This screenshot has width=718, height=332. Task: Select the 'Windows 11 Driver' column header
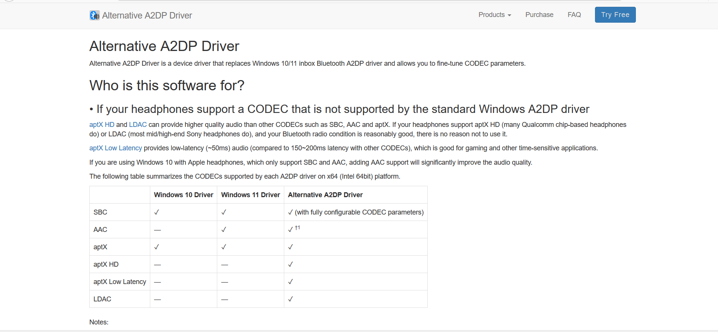251,195
